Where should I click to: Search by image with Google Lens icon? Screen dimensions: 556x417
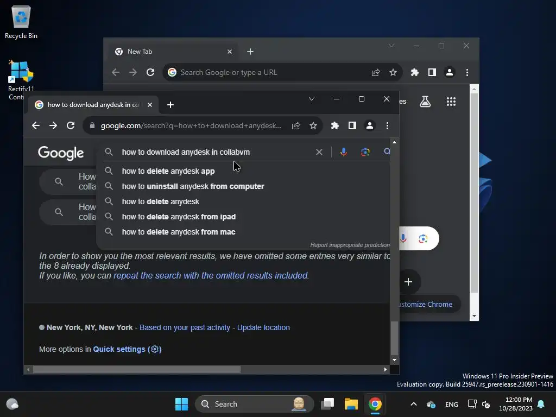click(x=365, y=152)
